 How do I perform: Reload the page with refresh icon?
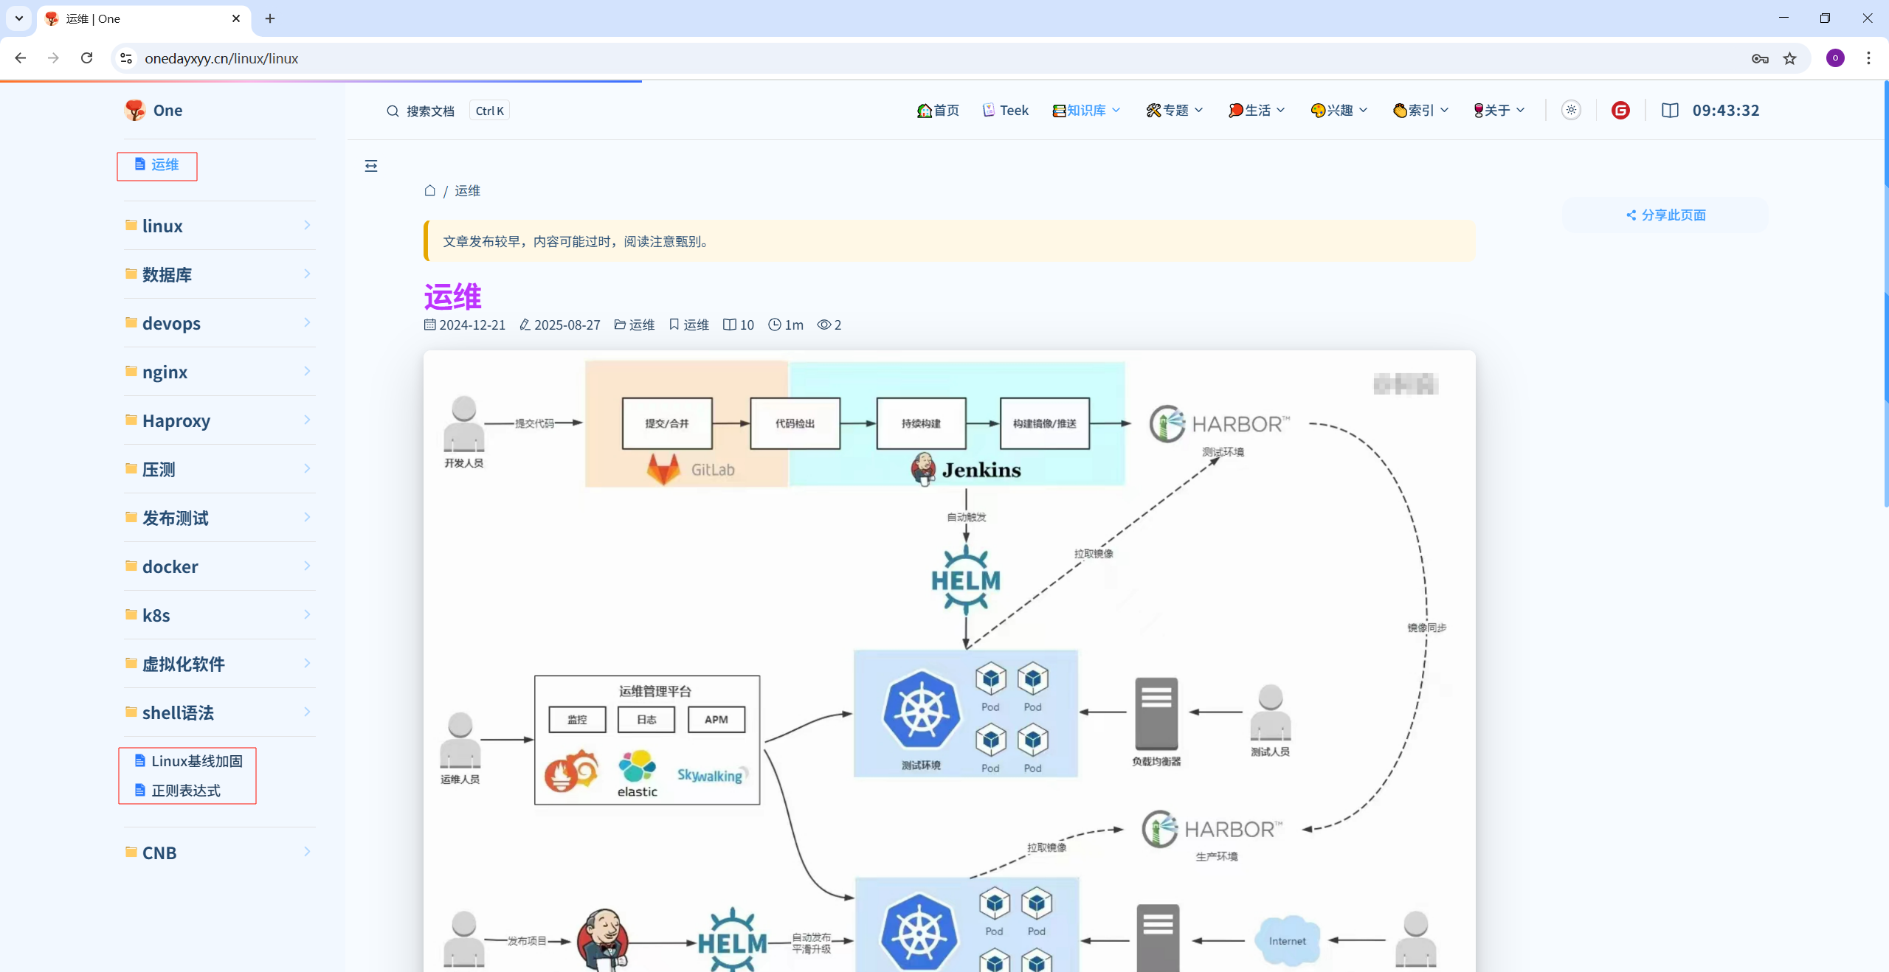click(x=86, y=58)
